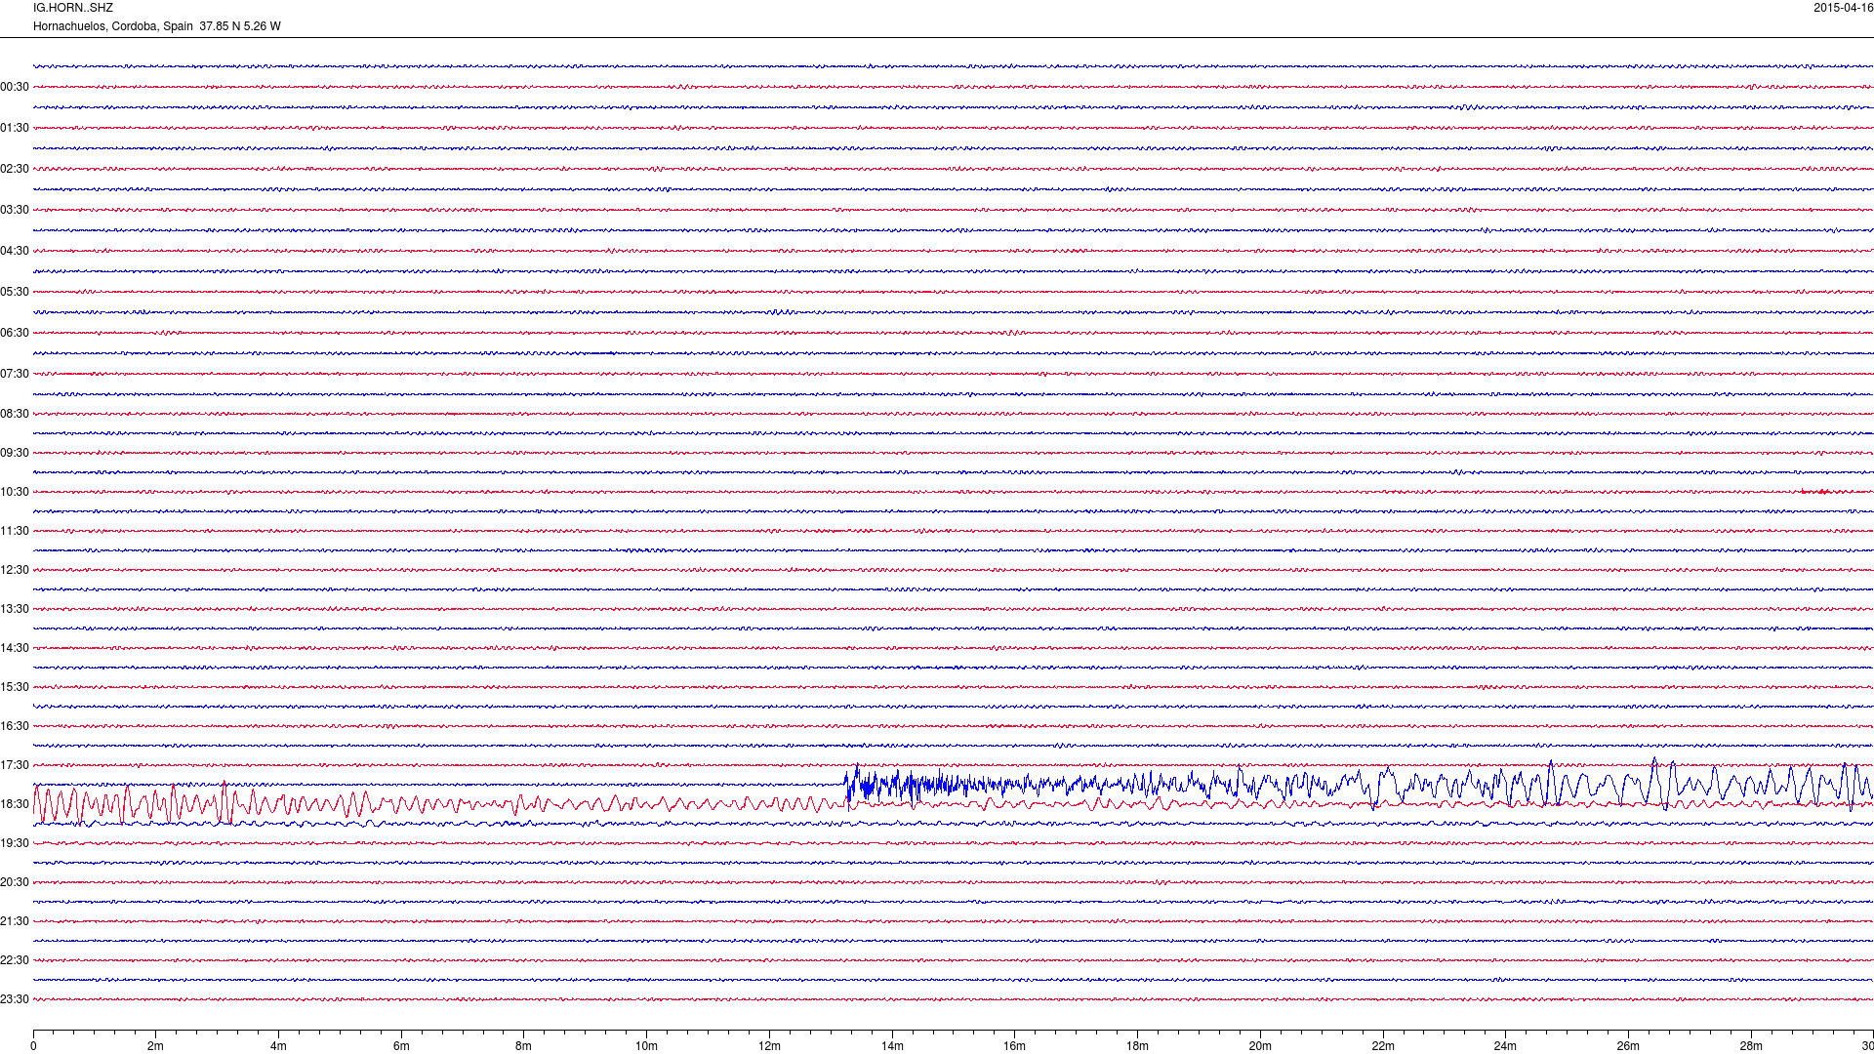1874x1054 pixels.
Task: Select the 18m axis tick label
Action: (1137, 1046)
